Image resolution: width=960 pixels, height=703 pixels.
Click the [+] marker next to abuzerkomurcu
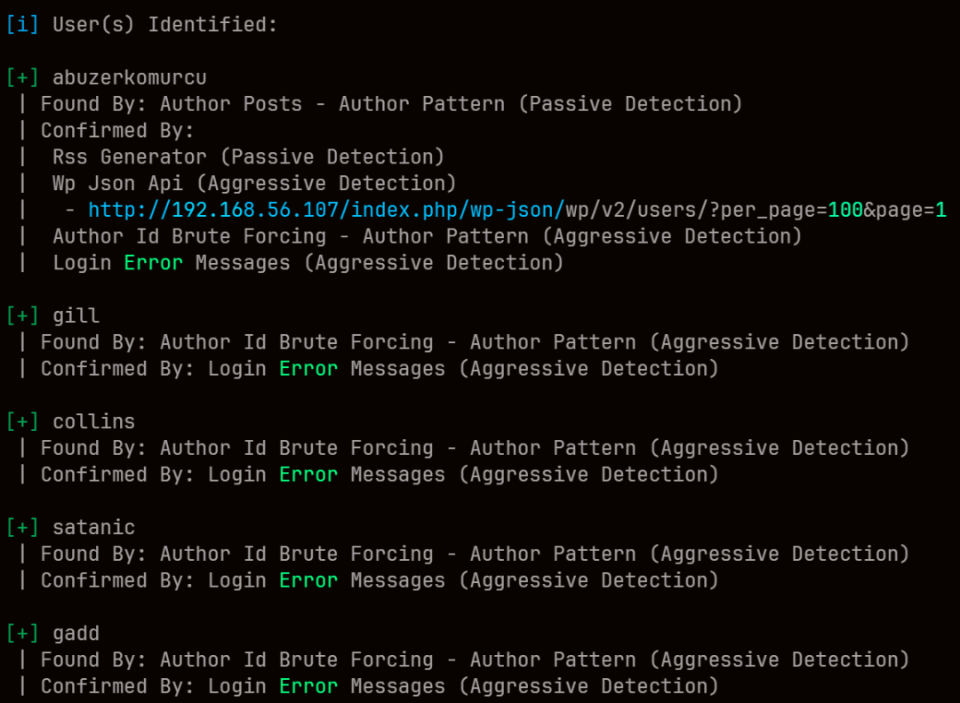click(x=22, y=78)
